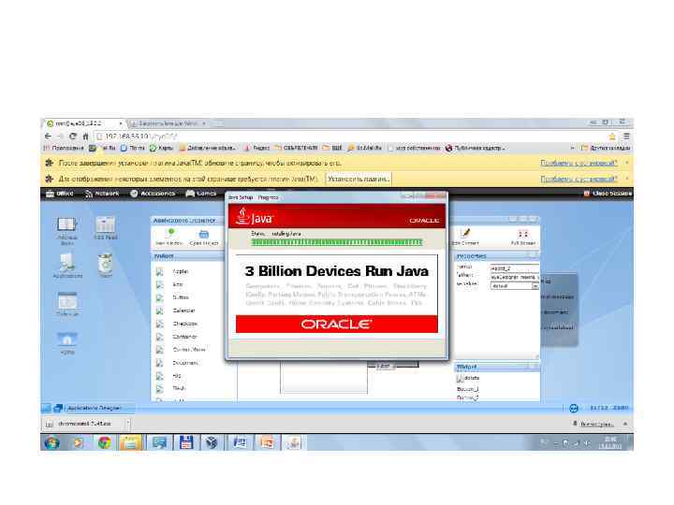Open the Office menu

(60, 194)
